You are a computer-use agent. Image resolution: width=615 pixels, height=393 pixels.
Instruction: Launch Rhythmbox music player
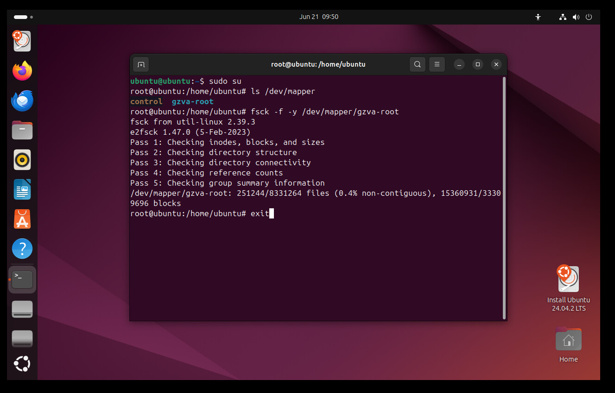point(22,160)
